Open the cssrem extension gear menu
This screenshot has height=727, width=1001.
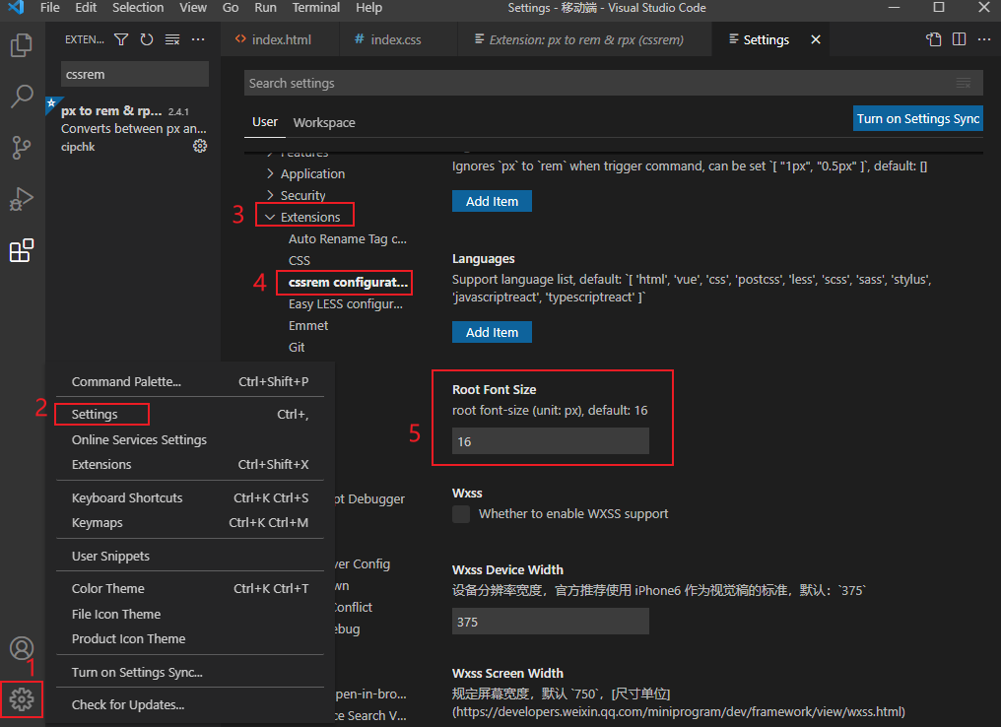click(200, 146)
